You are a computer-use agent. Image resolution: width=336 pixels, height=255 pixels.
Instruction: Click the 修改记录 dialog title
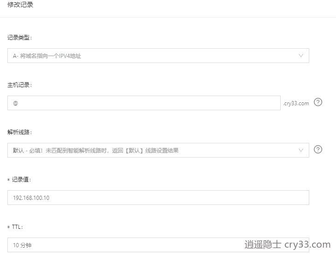(20, 5)
